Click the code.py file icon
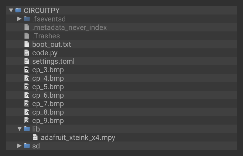The width and height of the screenshot is (243, 156). coord(27,53)
